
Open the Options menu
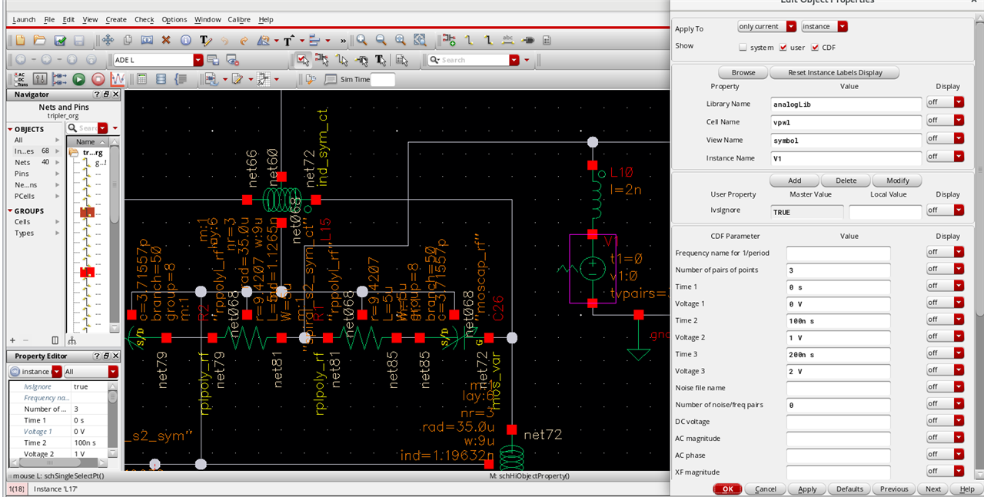tap(175, 19)
